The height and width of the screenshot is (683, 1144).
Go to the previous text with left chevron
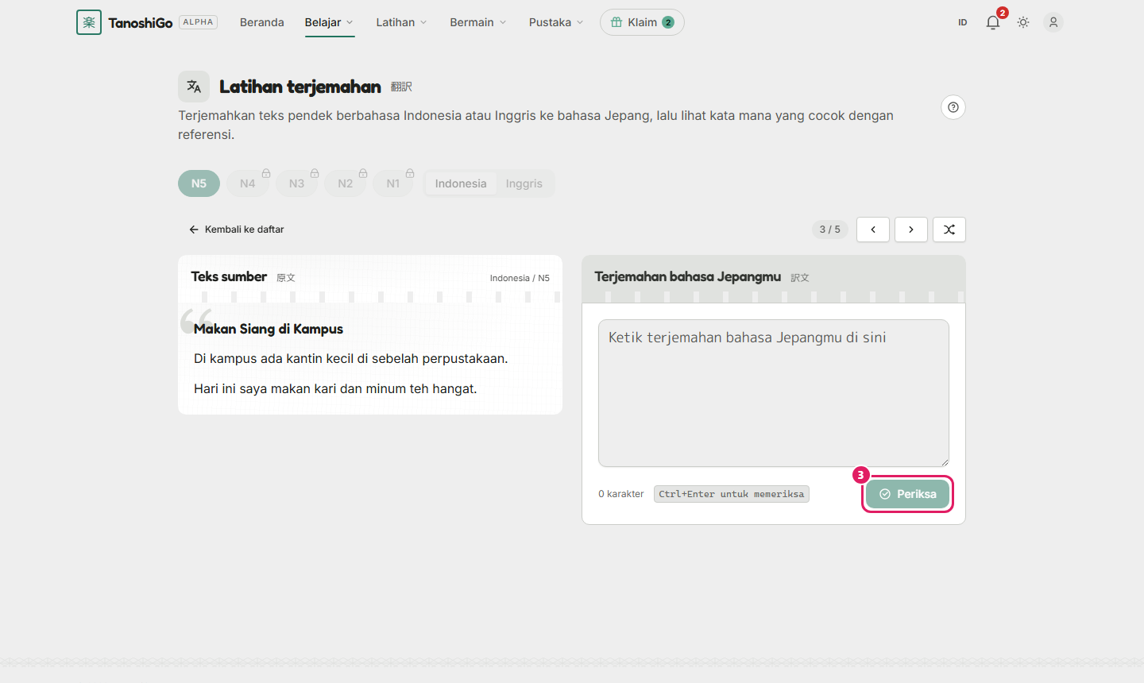click(873, 230)
